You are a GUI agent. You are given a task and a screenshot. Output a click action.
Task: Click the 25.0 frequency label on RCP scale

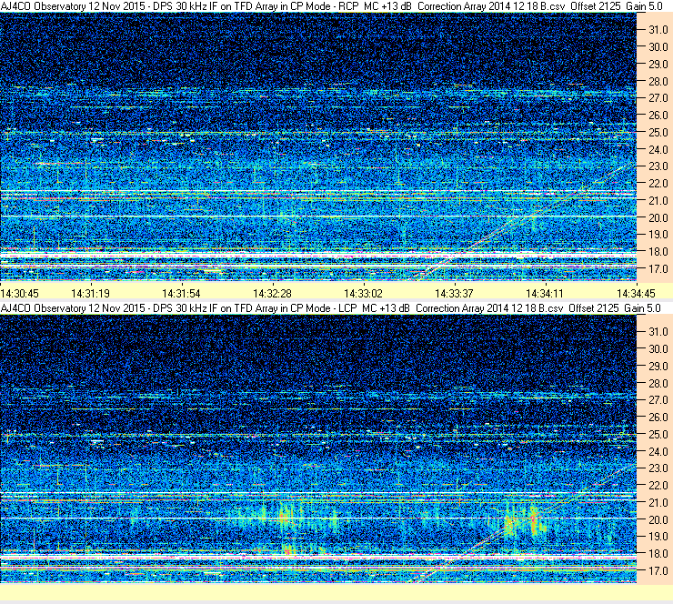658,132
